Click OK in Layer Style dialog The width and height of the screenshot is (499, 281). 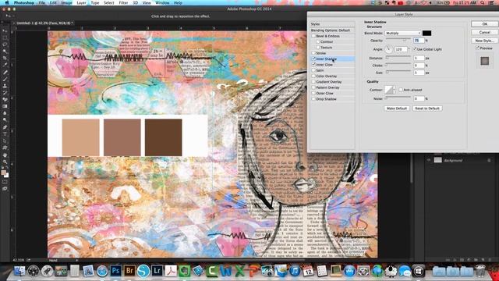coord(485,24)
